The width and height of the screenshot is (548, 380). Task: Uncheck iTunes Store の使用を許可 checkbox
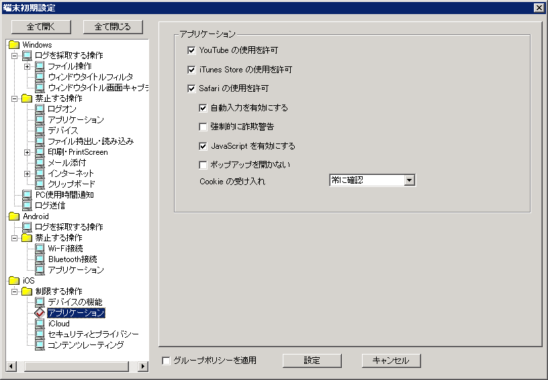[191, 70]
